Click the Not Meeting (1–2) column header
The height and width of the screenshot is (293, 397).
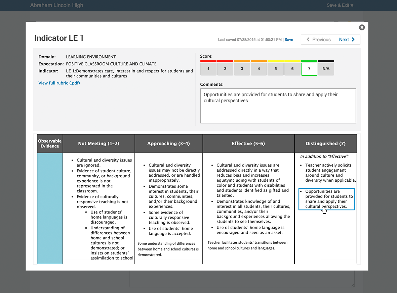[99, 143]
